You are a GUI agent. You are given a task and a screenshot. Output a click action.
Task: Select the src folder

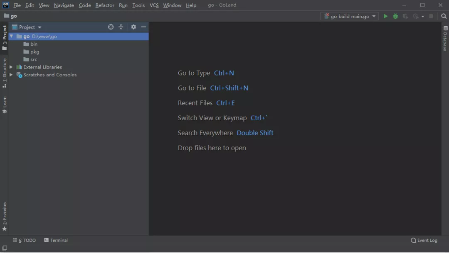pyautogui.click(x=30, y=59)
